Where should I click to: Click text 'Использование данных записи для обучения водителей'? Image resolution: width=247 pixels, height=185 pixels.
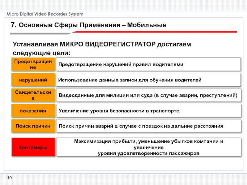click(x=130, y=80)
